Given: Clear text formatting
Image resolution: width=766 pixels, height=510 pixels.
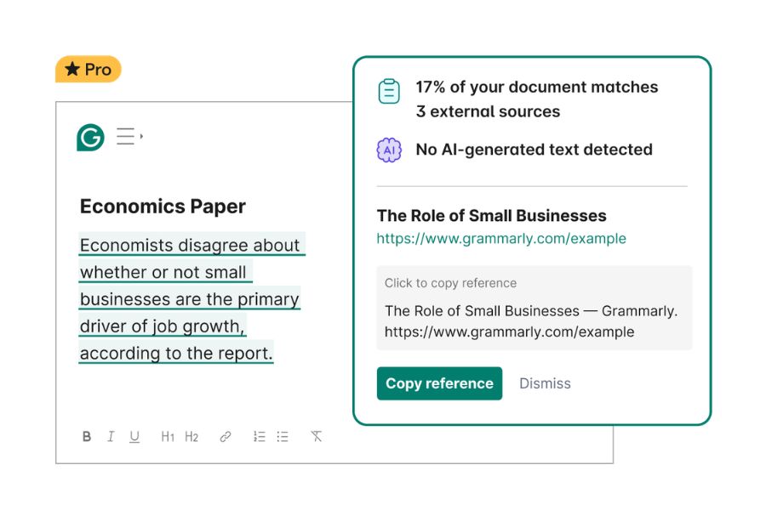Looking at the screenshot, I should click(317, 437).
